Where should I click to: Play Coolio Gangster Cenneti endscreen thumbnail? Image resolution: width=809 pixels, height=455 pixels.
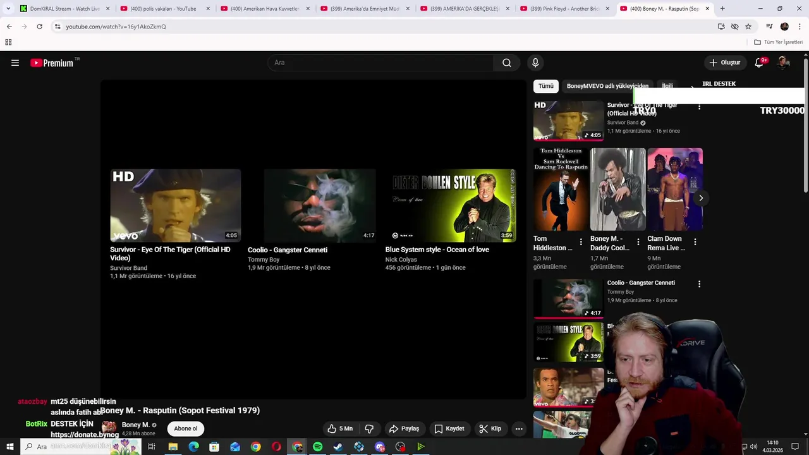click(x=313, y=205)
